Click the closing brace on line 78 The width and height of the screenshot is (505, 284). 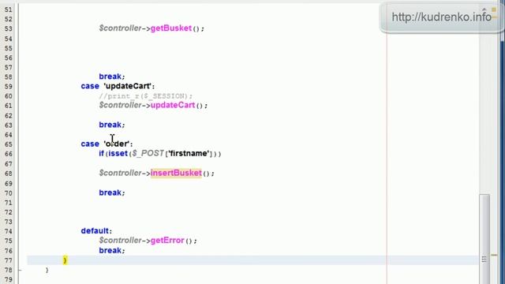point(47,270)
